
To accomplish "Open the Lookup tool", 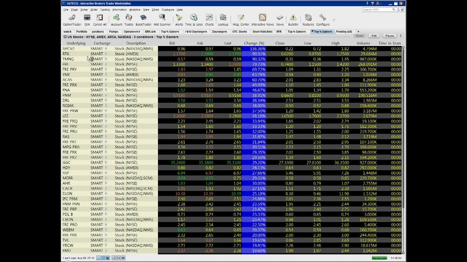I will [223, 20].
